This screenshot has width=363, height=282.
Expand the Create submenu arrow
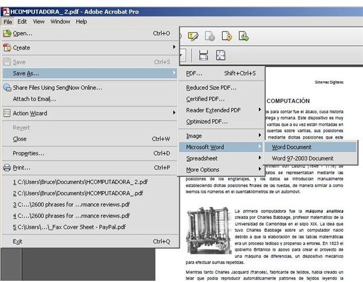point(174,47)
